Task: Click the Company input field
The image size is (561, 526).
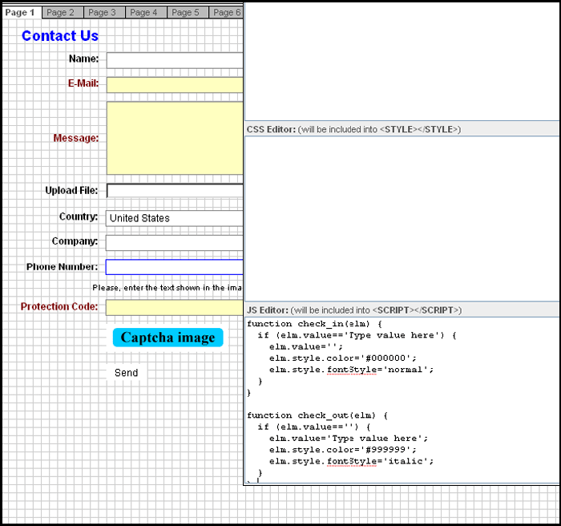Action: (174, 243)
